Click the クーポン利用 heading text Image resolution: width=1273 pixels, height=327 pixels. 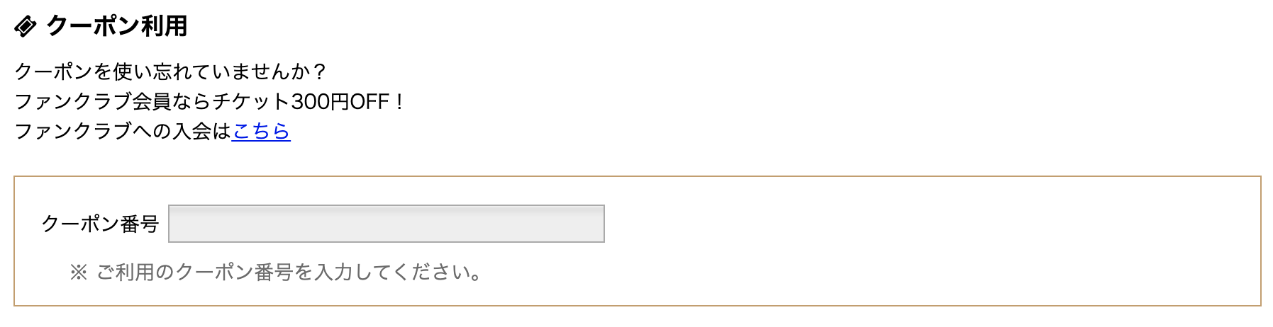coord(117,26)
